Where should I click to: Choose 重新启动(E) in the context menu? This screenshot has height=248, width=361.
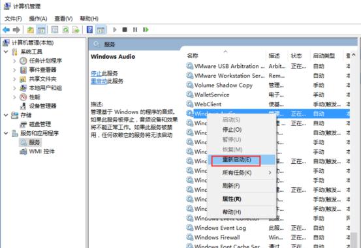[242, 160]
